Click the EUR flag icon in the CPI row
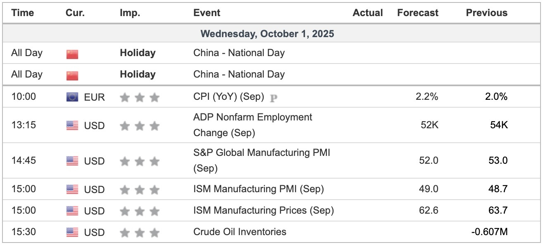The height and width of the screenshot is (245, 543). [x=72, y=97]
